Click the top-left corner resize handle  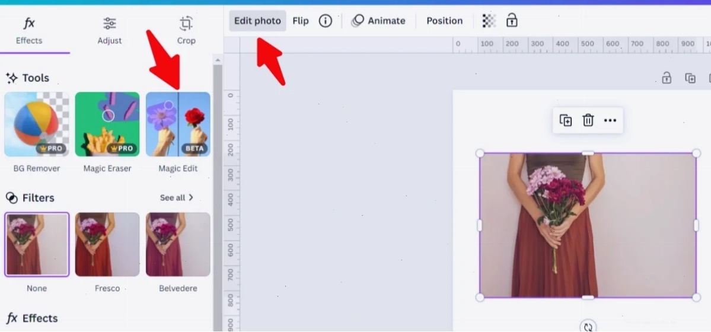point(480,154)
